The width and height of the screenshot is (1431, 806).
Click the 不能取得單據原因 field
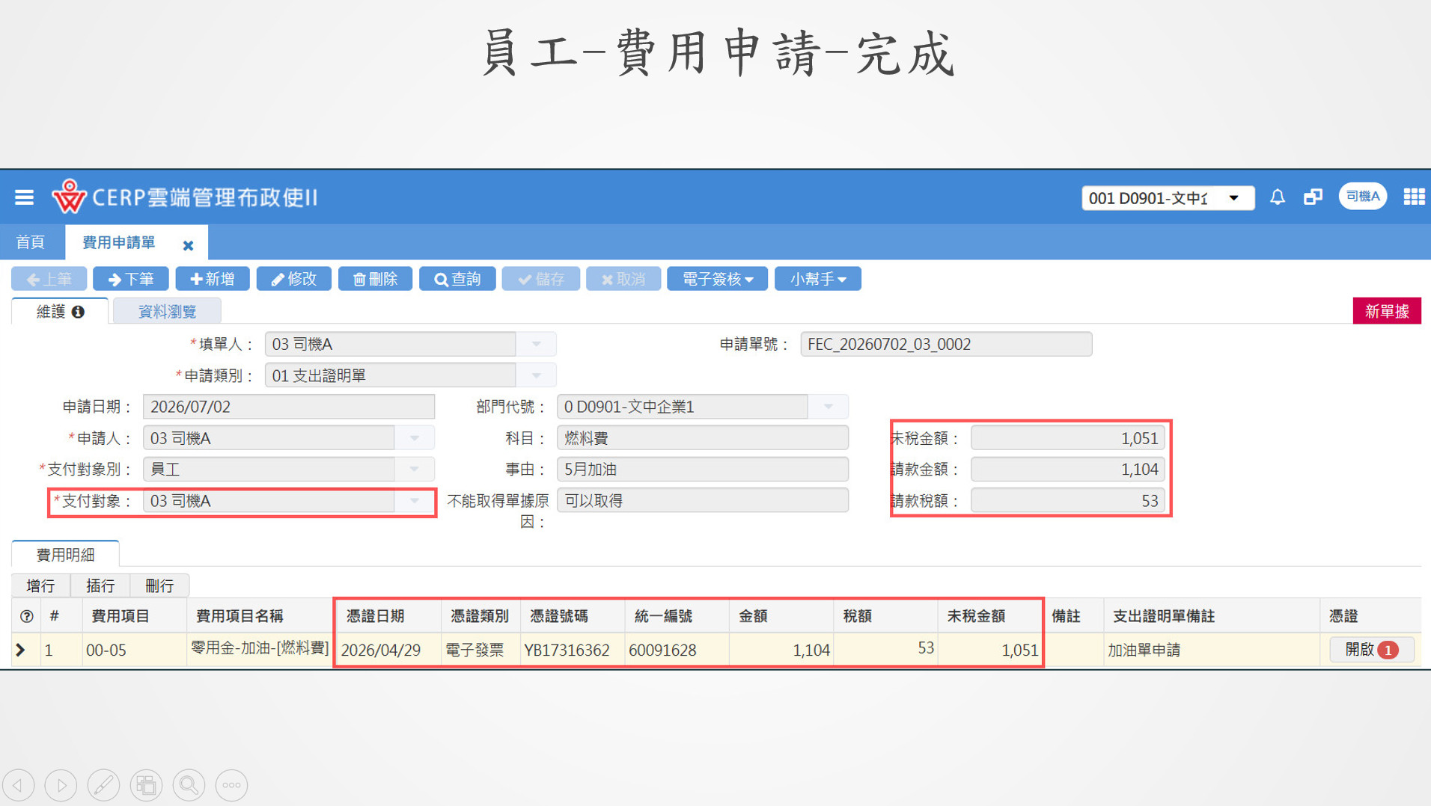click(x=702, y=501)
